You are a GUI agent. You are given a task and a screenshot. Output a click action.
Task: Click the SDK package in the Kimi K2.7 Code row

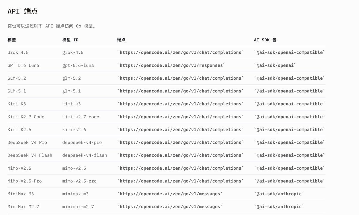289,117
